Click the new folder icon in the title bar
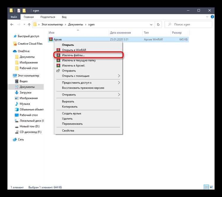This screenshot has width=222, height=197. [24, 10]
